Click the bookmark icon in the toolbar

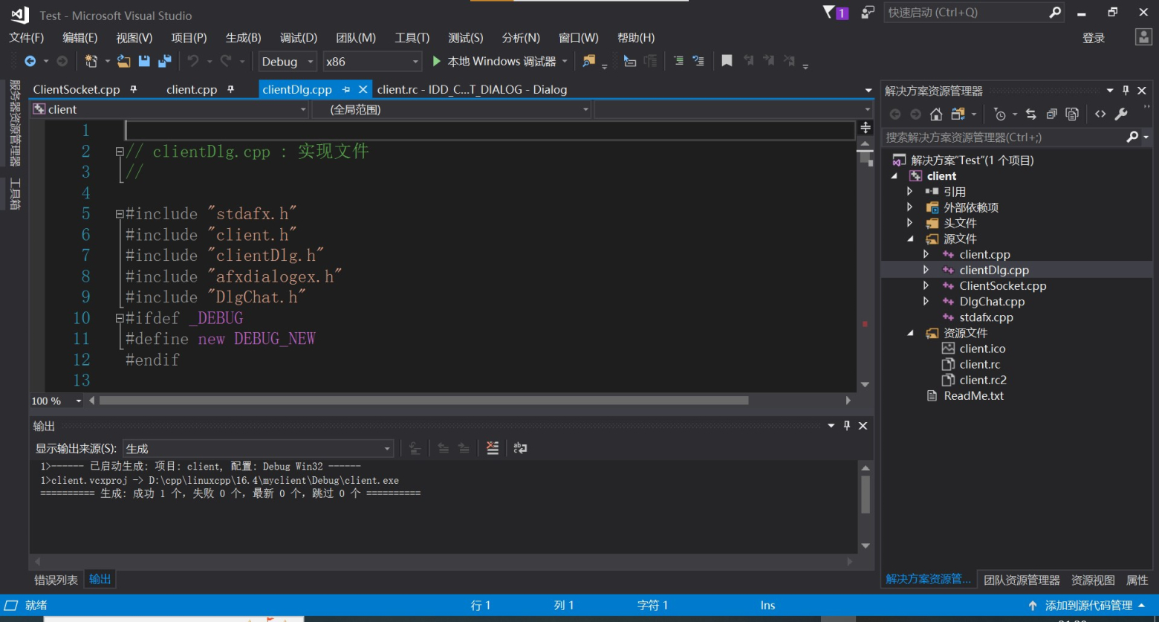point(727,61)
